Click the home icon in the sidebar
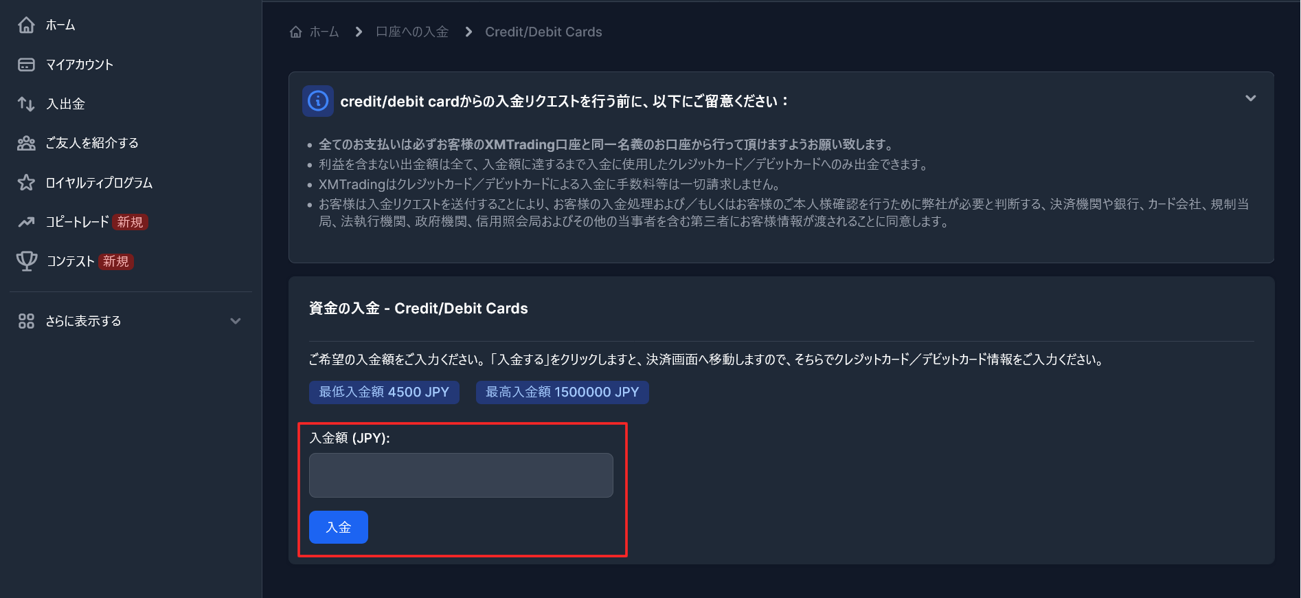This screenshot has height=598, width=1301. point(26,25)
